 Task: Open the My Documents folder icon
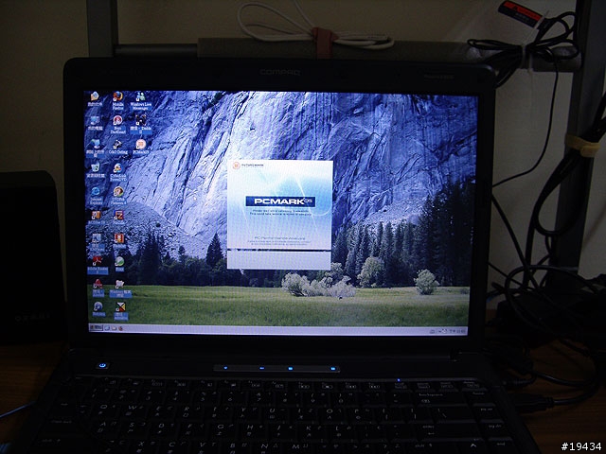[x=95, y=96]
